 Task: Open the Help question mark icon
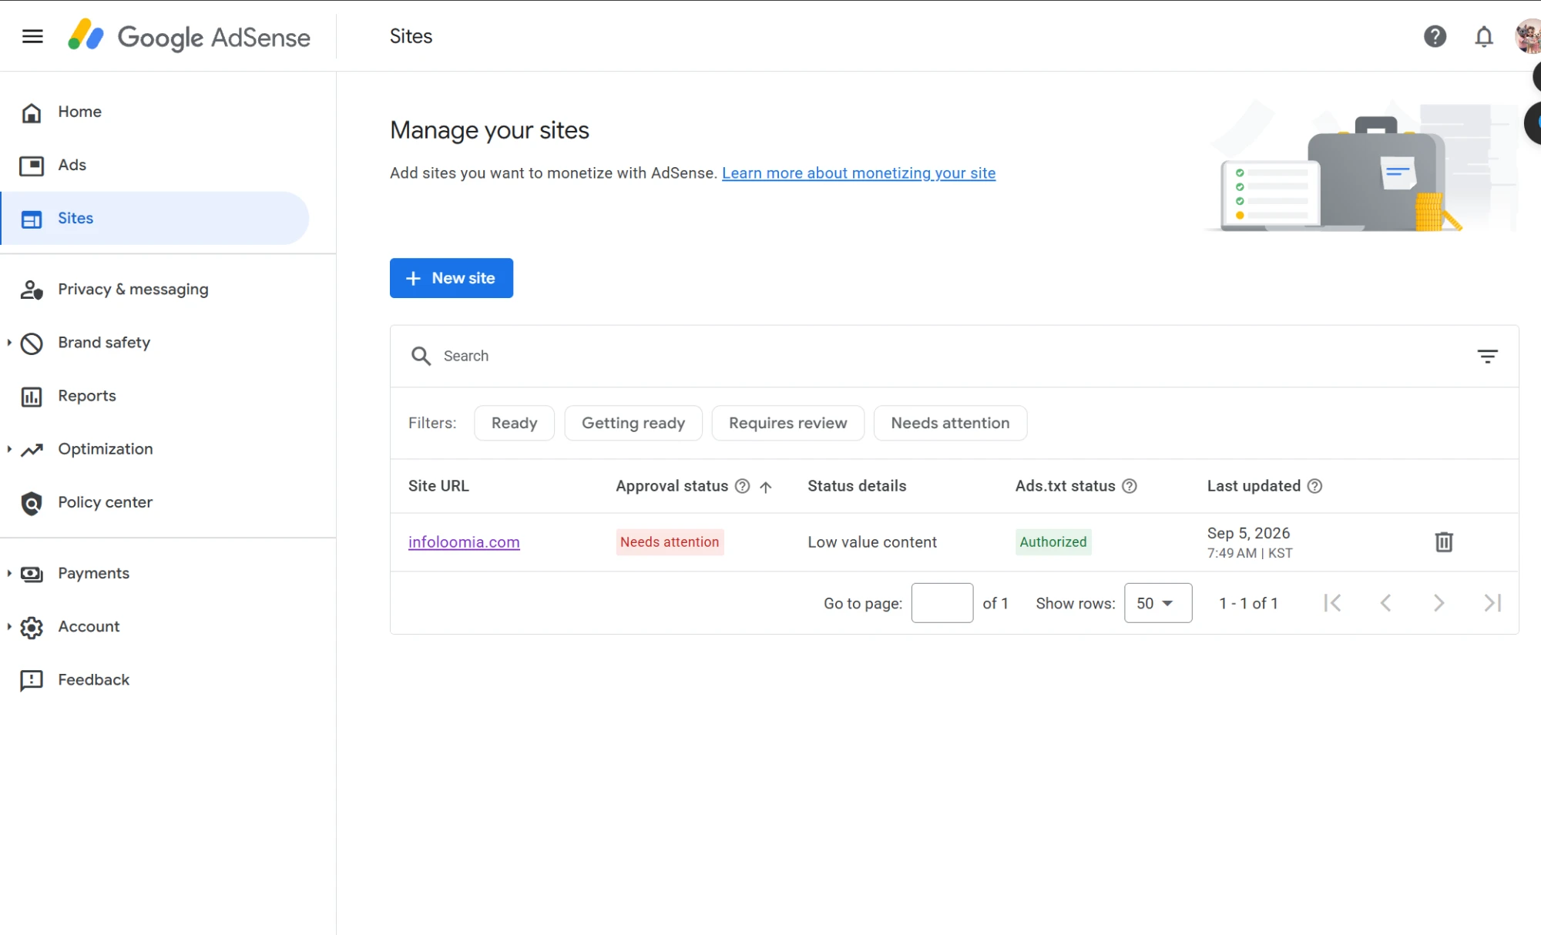[1435, 36]
